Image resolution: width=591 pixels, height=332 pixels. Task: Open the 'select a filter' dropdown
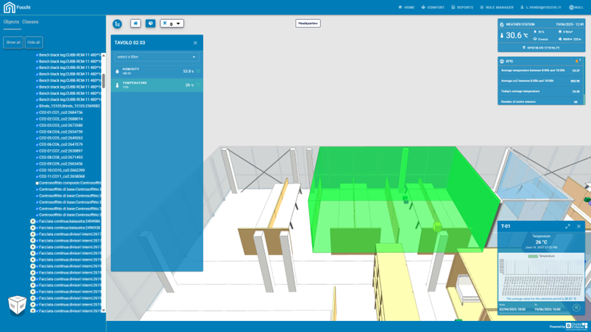[156, 57]
